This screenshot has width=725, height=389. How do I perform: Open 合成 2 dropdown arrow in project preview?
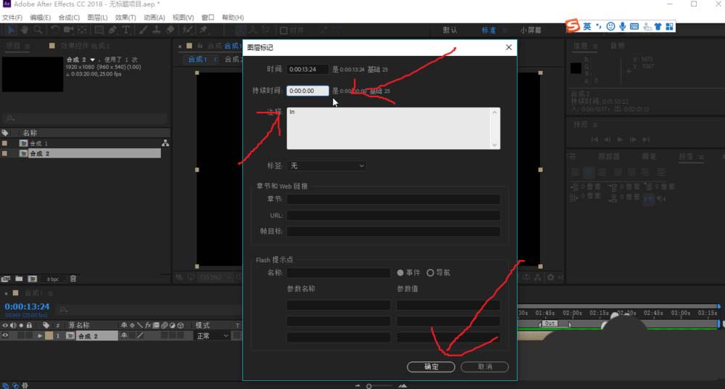click(93, 60)
